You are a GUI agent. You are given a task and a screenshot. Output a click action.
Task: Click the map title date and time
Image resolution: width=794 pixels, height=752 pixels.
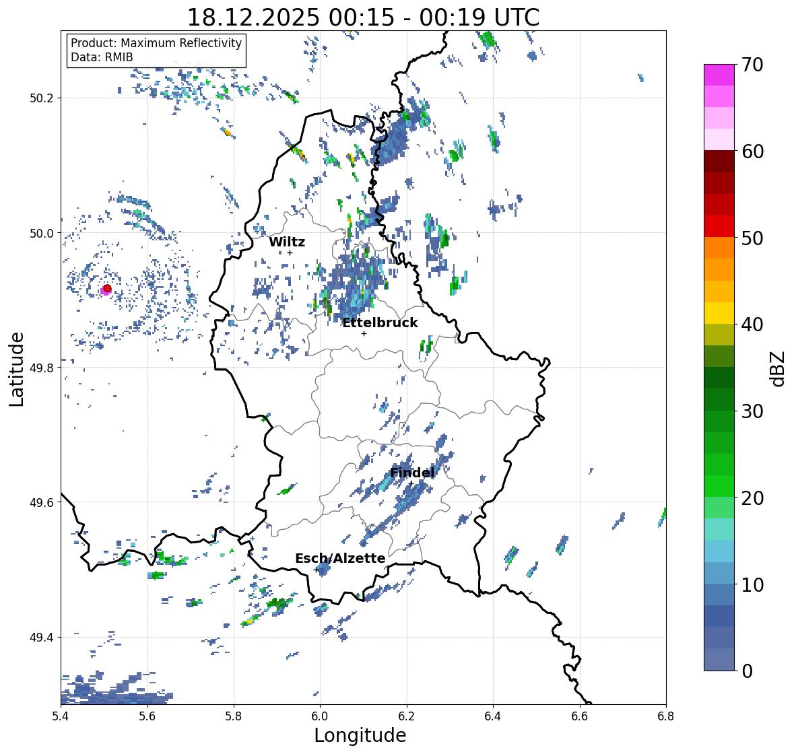363,18
